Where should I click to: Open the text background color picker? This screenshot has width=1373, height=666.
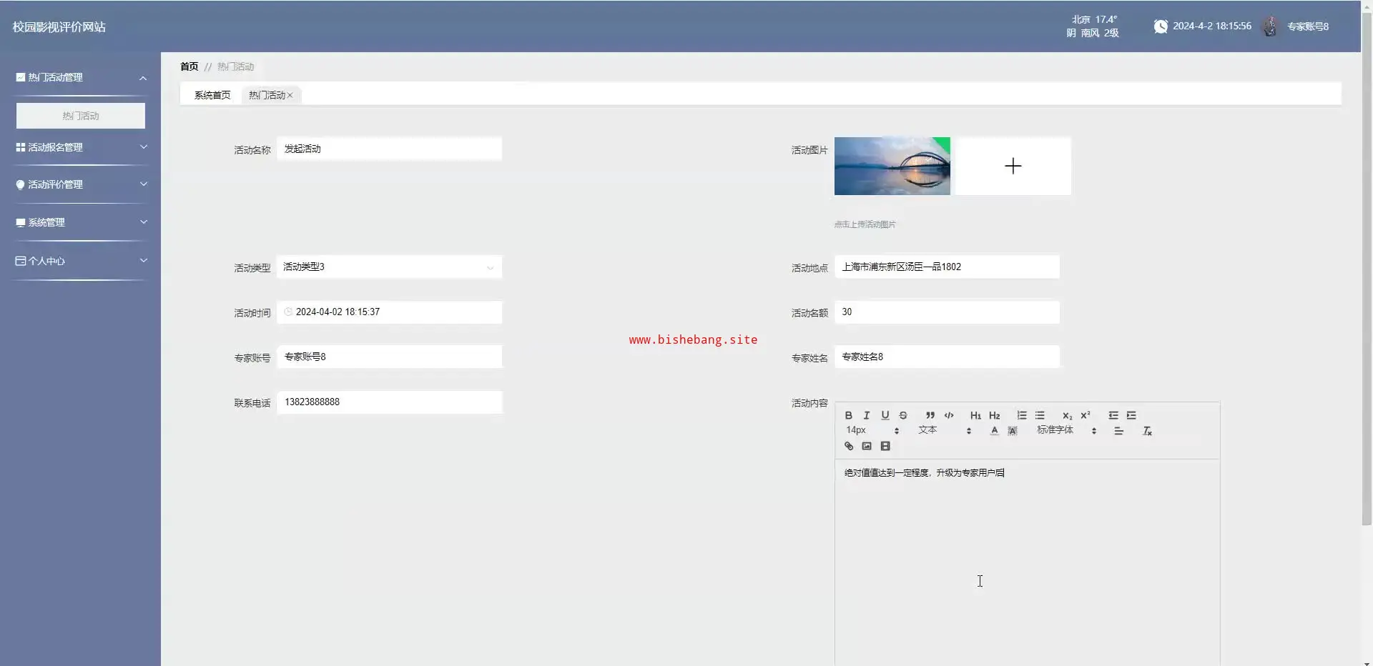pos(1013,431)
